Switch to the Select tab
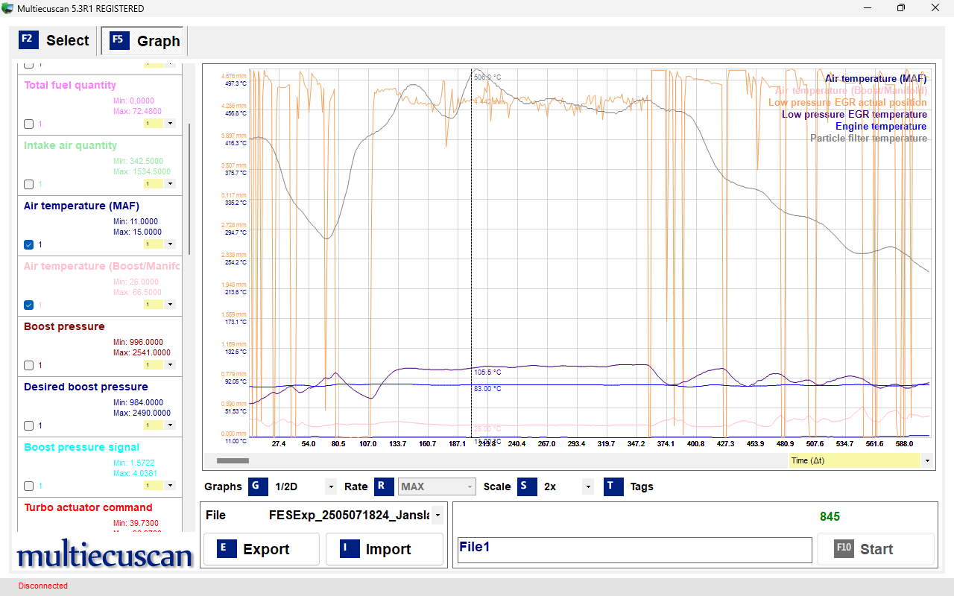This screenshot has width=954, height=596. (x=54, y=40)
